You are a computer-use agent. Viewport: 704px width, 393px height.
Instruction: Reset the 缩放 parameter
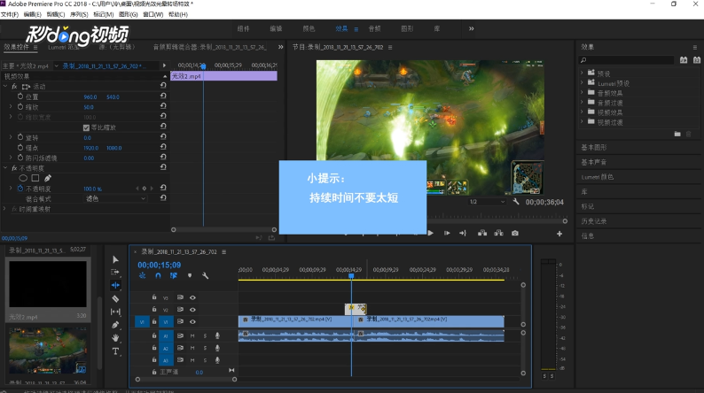[163, 106]
